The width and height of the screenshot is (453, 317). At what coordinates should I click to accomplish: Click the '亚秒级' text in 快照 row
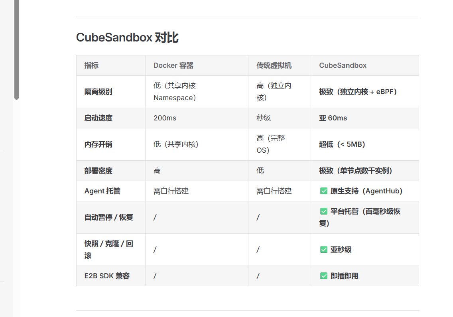coord(341,250)
